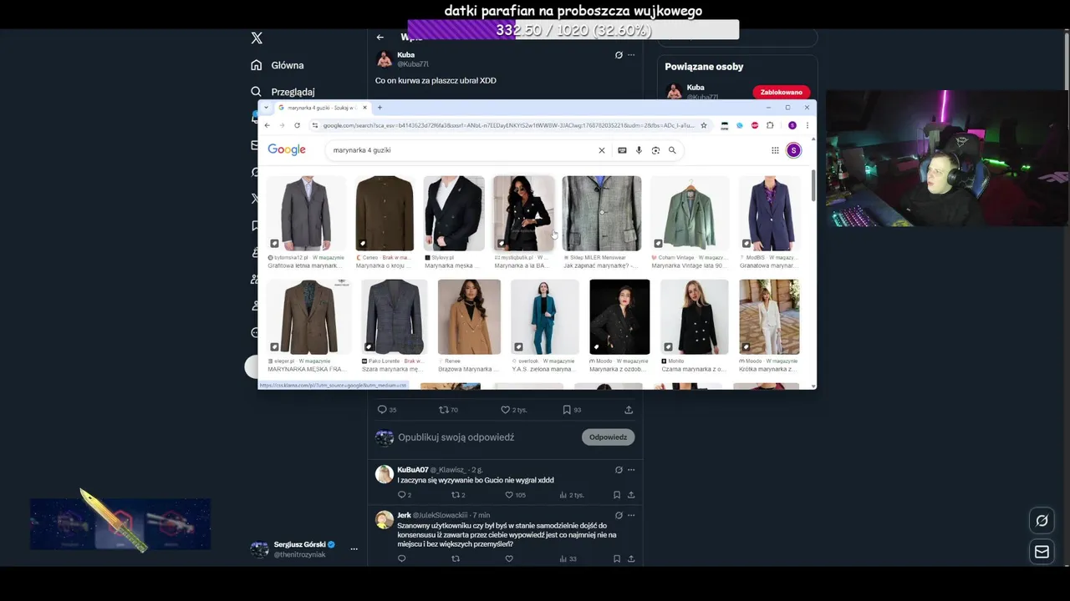Click the red adblock extension icon
This screenshot has height=601, width=1070.
pyautogui.click(x=755, y=125)
